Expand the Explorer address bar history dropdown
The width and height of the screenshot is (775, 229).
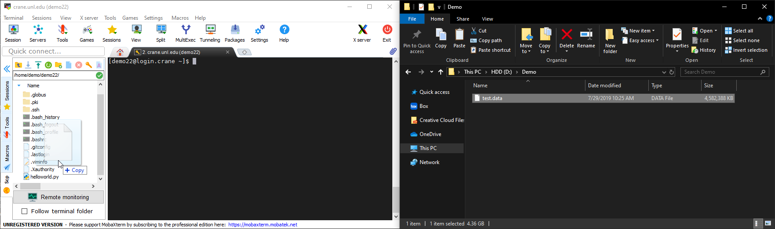(x=664, y=72)
